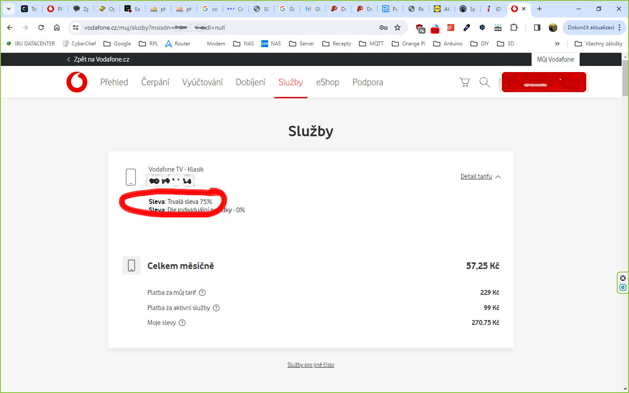This screenshot has height=393, width=629.
Task: Open the browser home page
Action: tap(57, 28)
